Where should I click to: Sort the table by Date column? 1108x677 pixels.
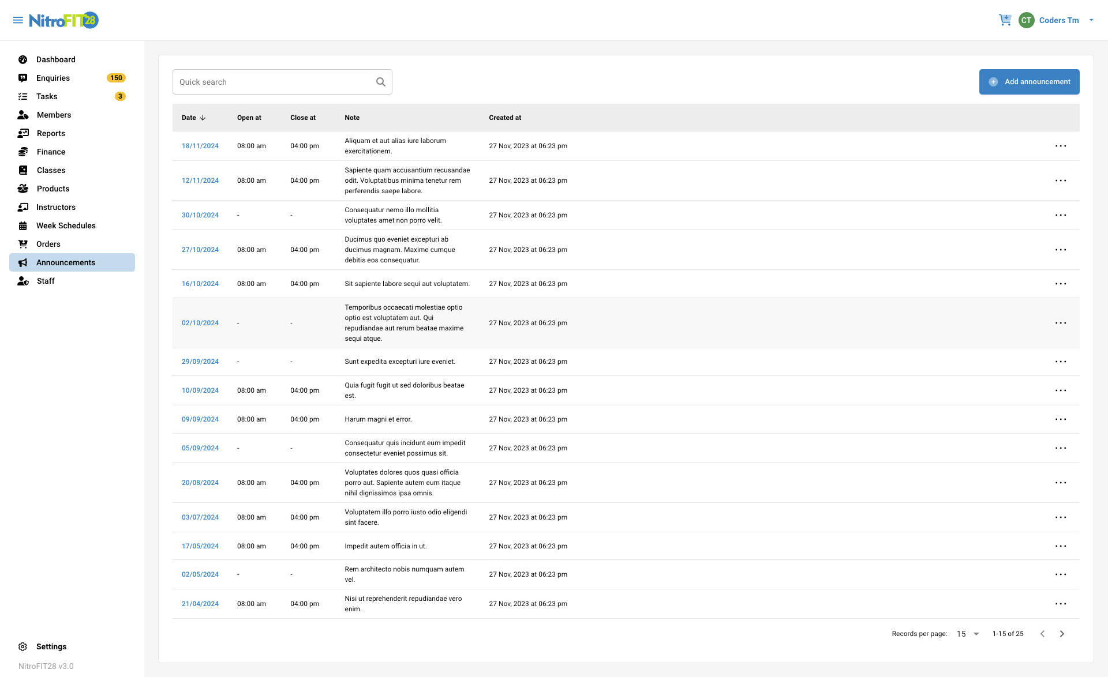(x=193, y=118)
